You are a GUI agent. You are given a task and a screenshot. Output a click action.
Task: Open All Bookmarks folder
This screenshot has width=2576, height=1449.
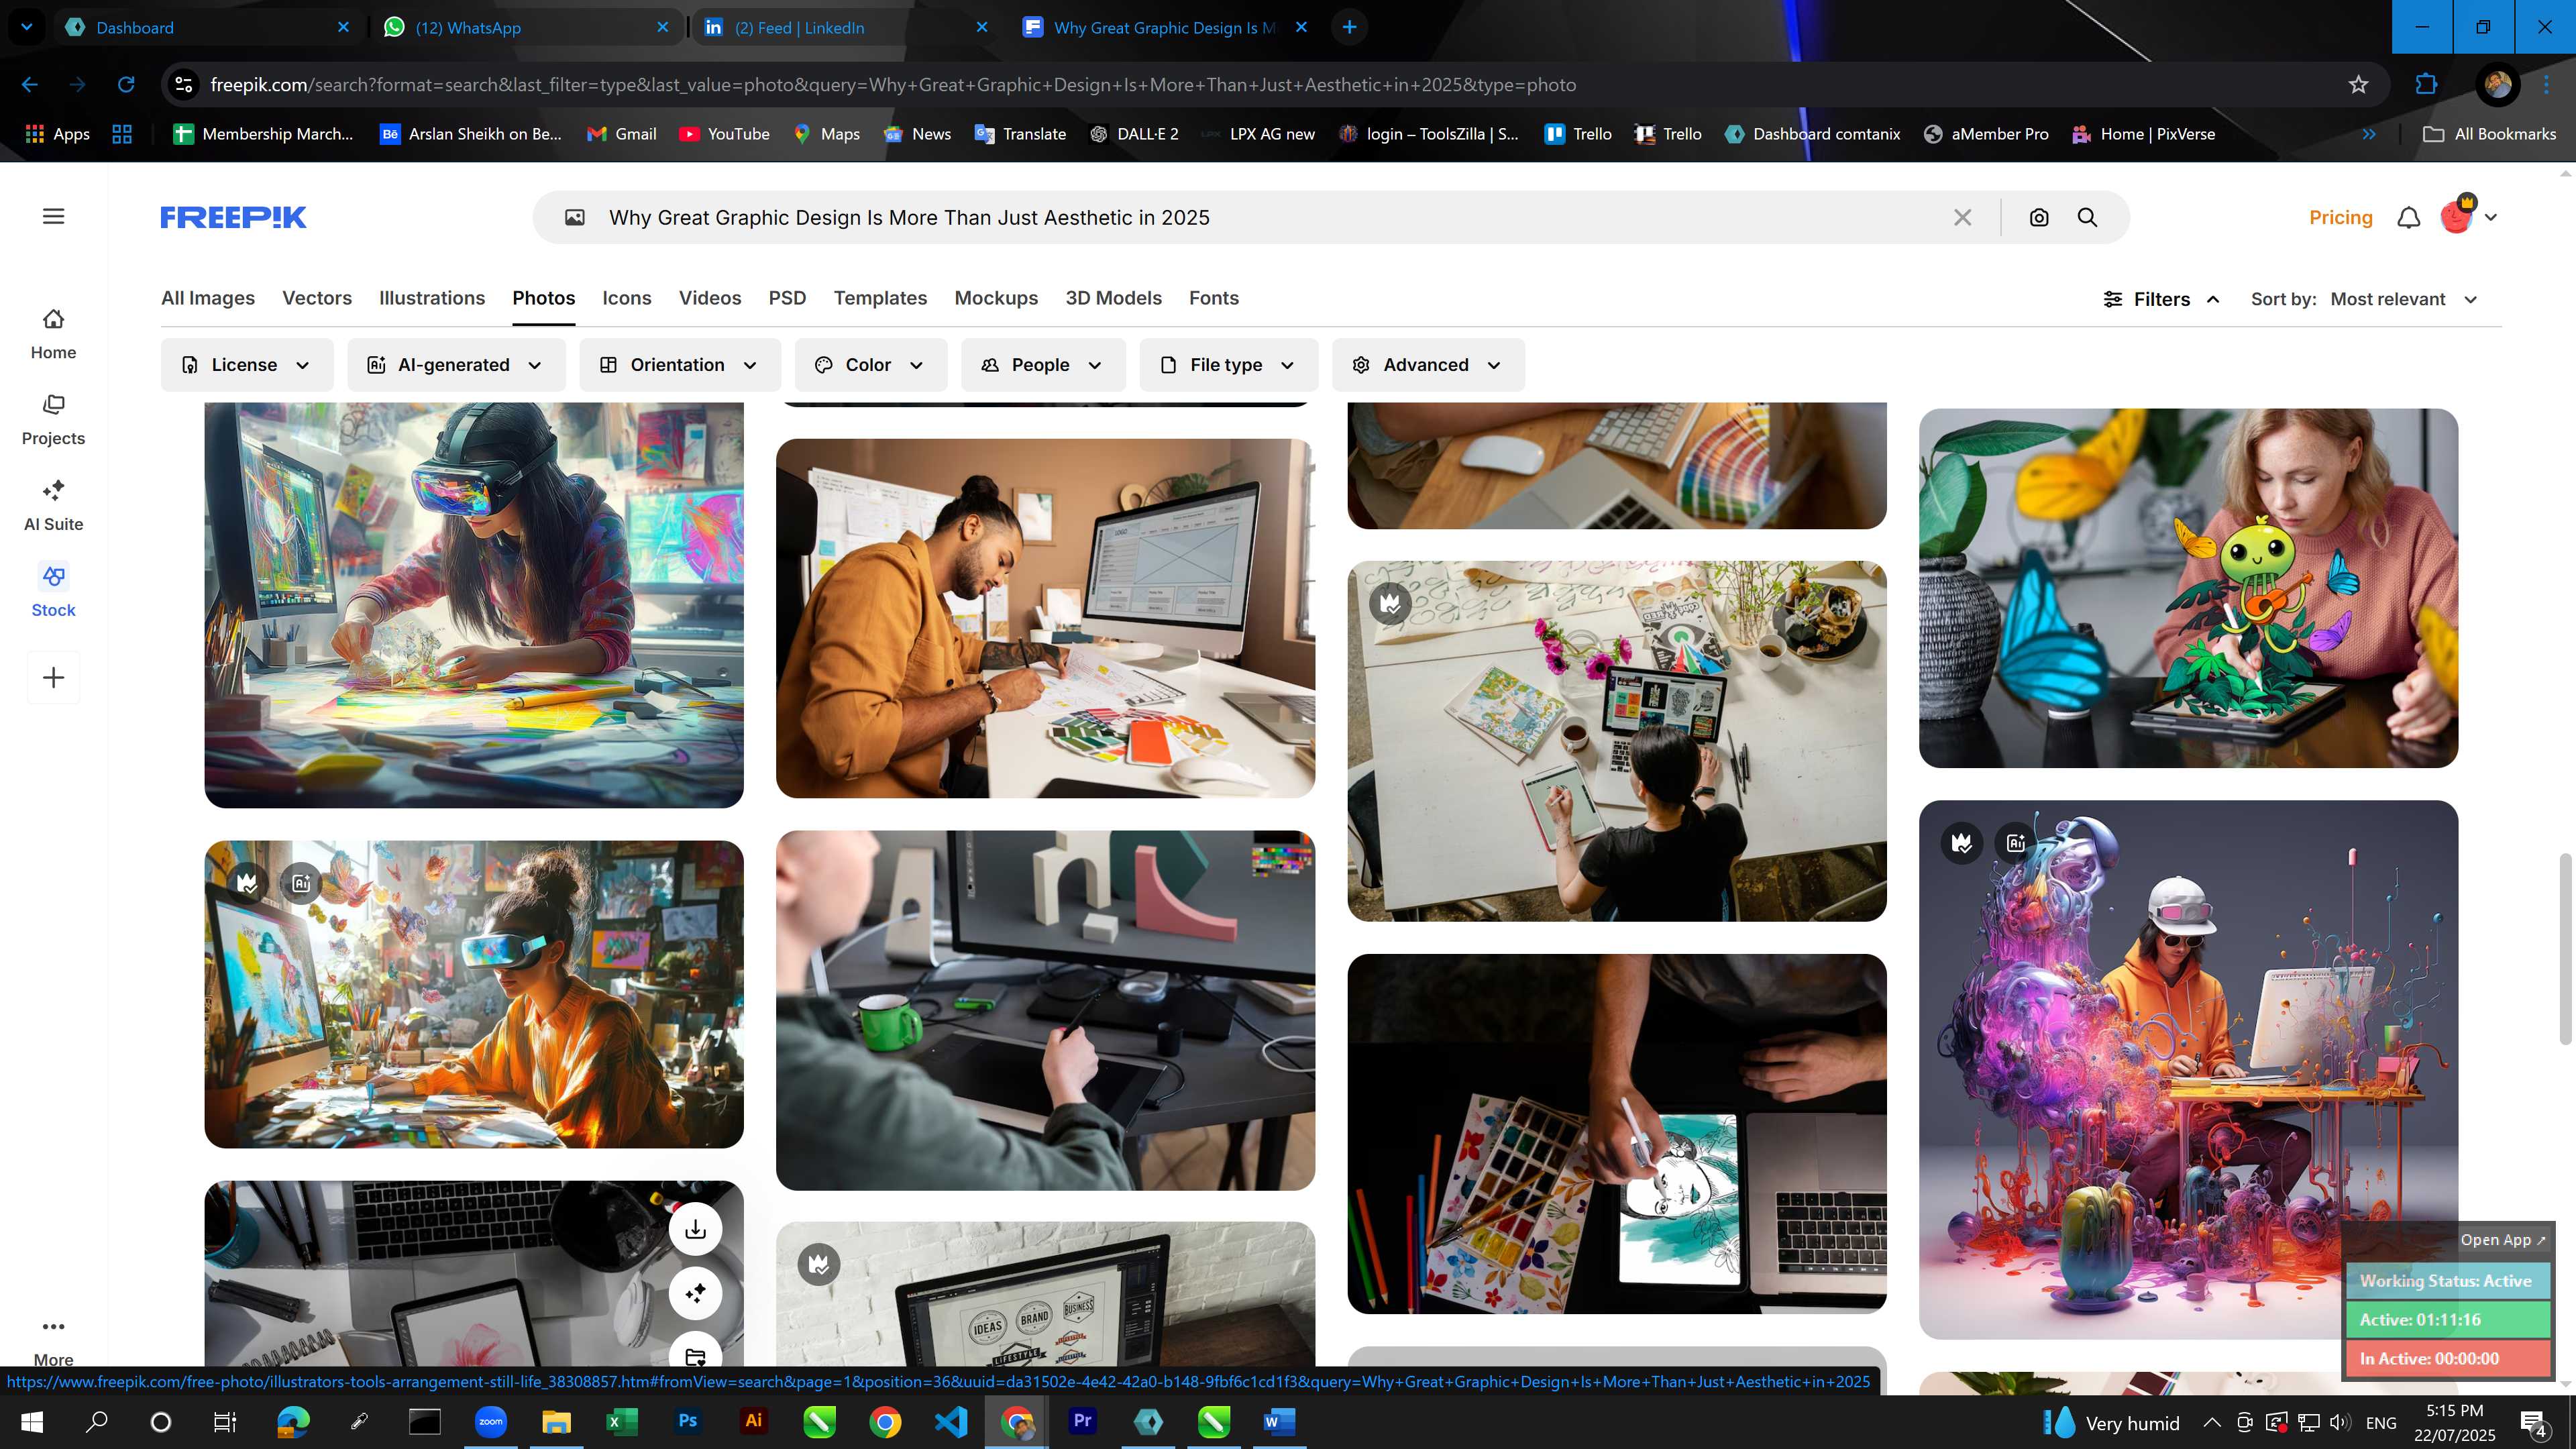(2490, 134)
